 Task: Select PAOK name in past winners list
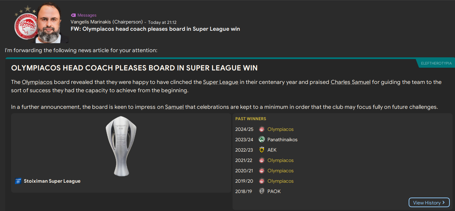coord(274,191)
